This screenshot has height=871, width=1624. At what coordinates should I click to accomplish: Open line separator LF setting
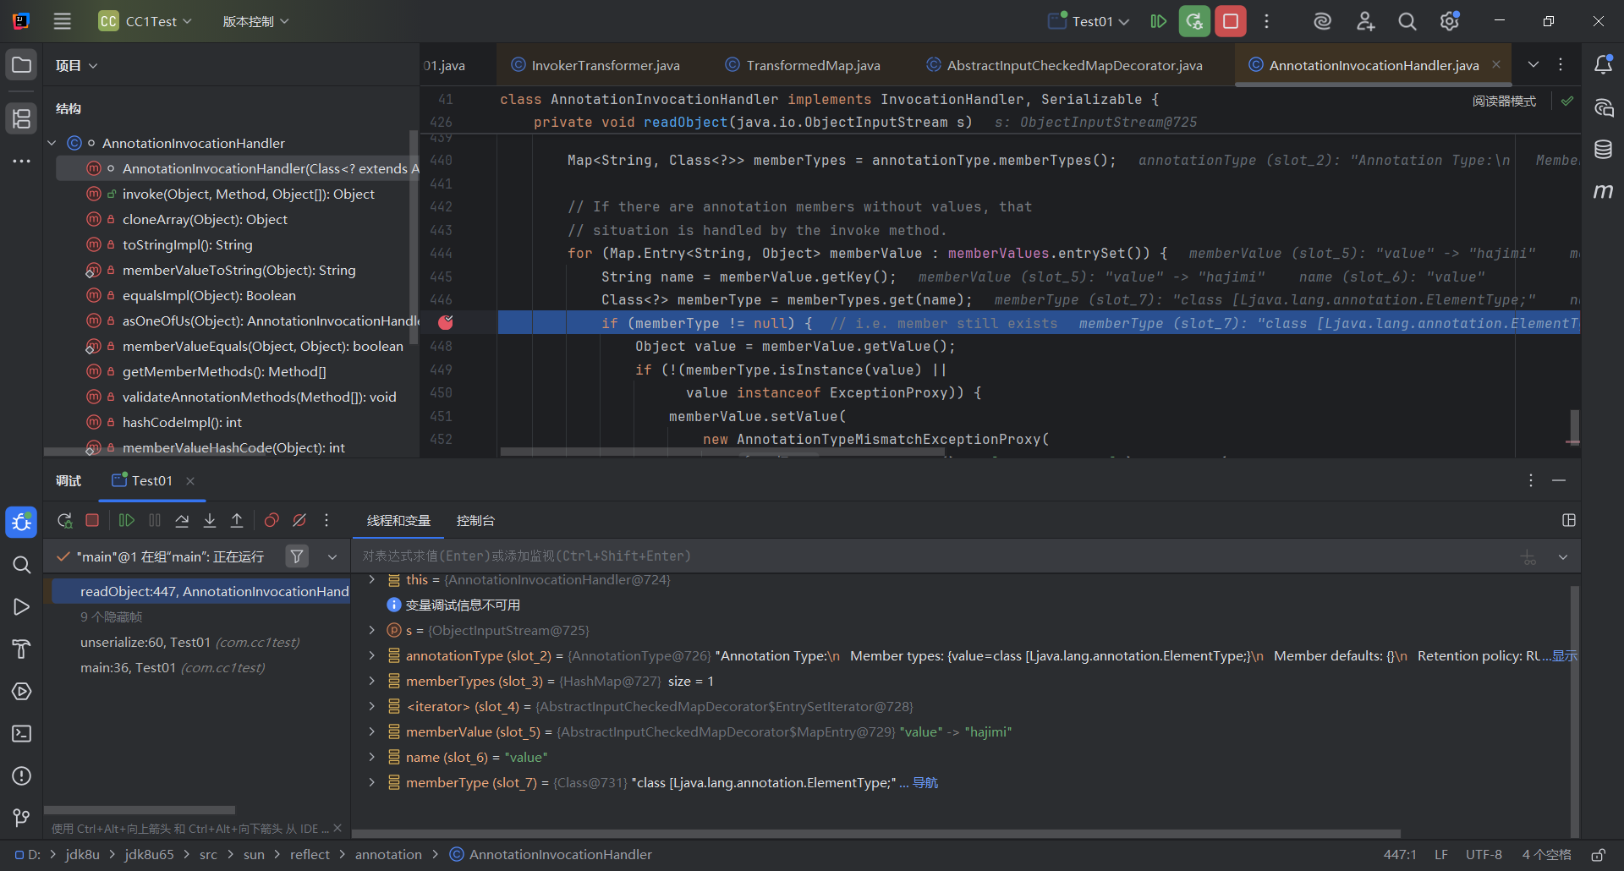click(1440, 855)
